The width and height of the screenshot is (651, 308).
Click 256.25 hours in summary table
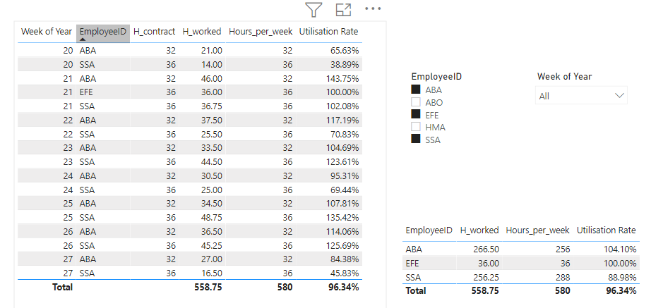(x=486, y=277)
